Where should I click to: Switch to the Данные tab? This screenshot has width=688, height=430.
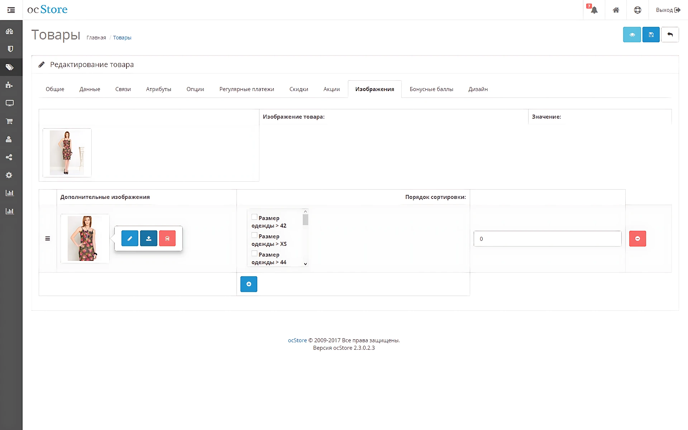(x=90, y=89)
